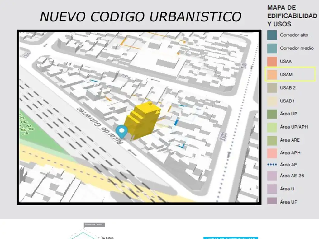
Task: Click the Área UP green swatch
Action: click(x=272, y=114)
